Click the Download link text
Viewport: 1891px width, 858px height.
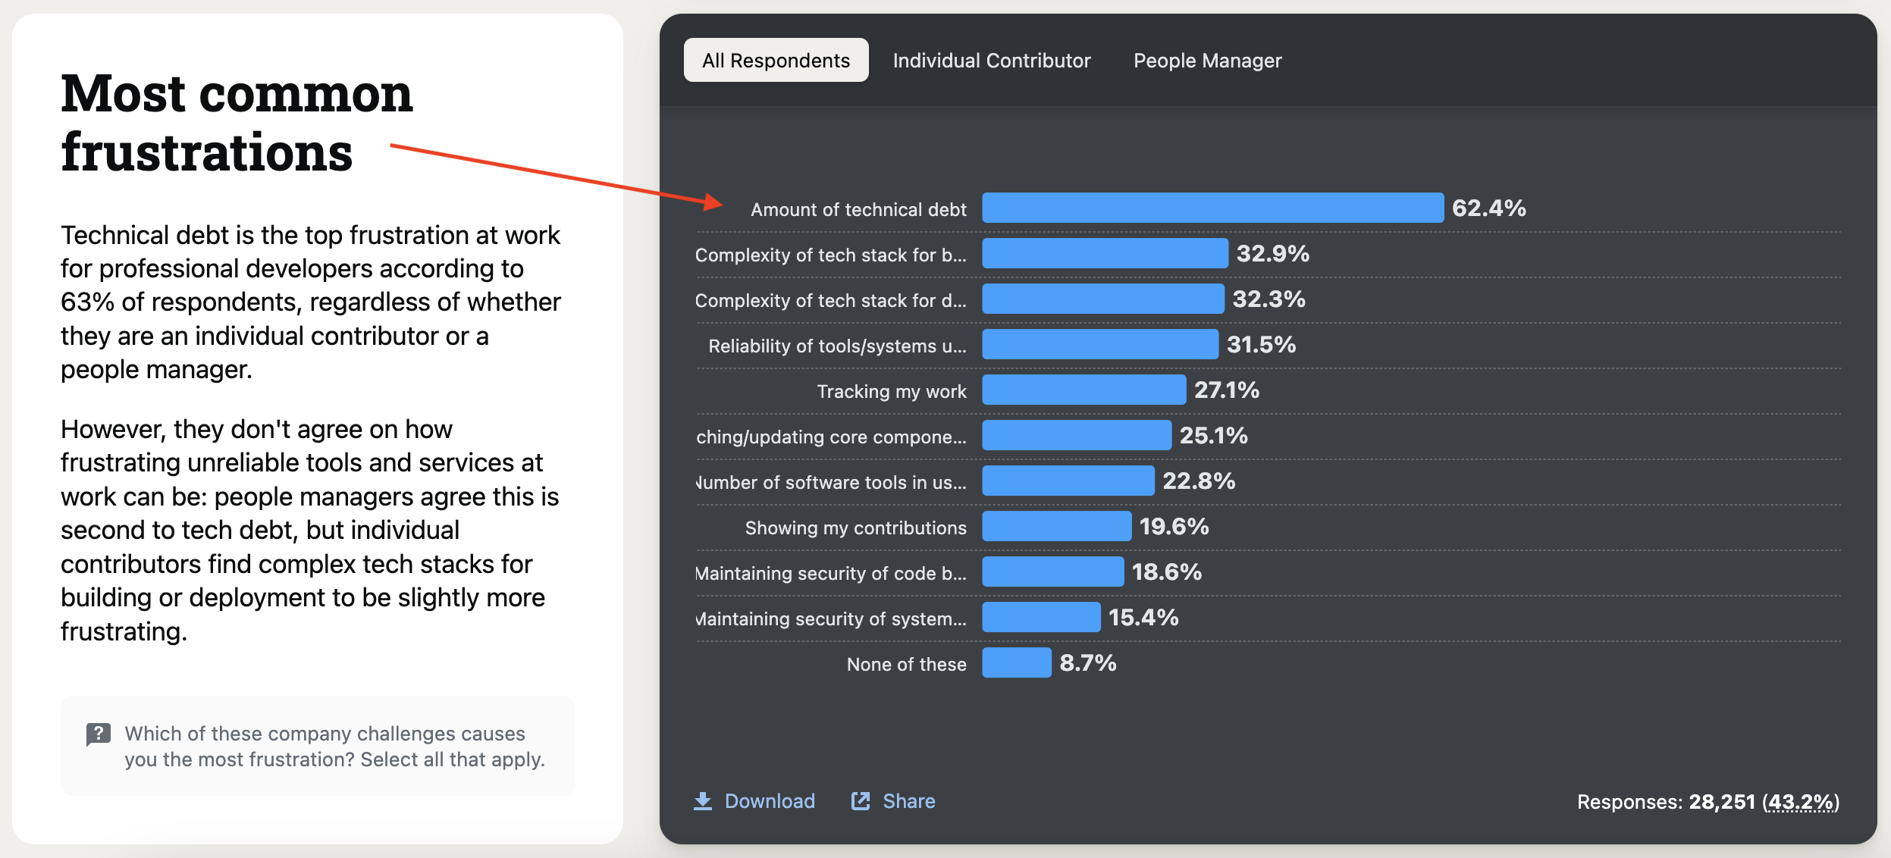point(769,801)
